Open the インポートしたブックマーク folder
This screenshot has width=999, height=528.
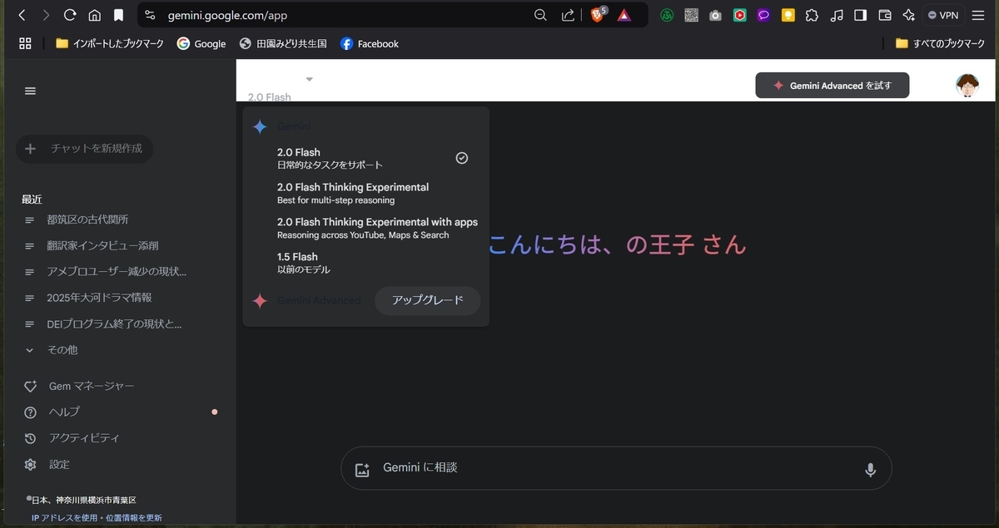click(109, 43)
